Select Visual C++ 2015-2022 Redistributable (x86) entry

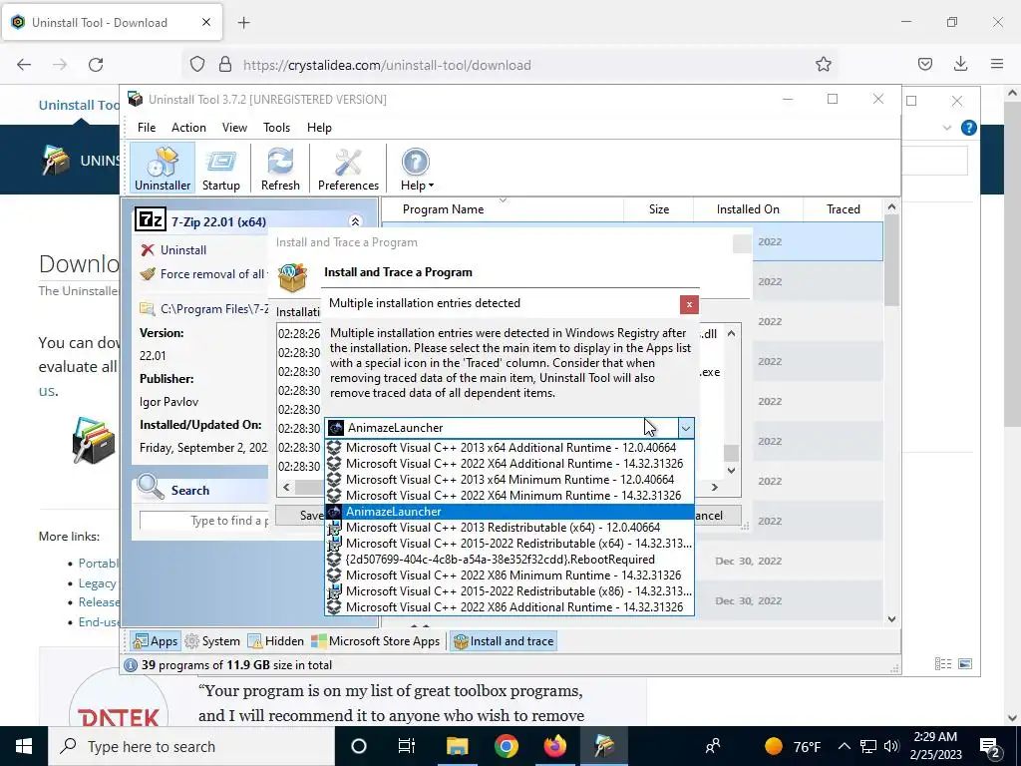510,591
